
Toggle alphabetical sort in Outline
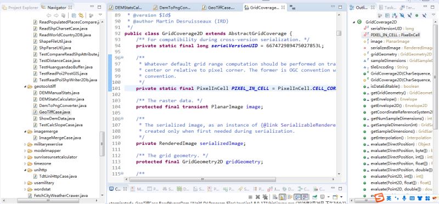click(395, 15)
